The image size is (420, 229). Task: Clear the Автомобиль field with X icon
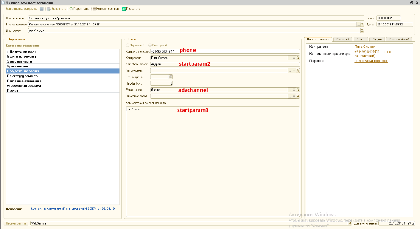pyautogui.click(x=294, y=70)
